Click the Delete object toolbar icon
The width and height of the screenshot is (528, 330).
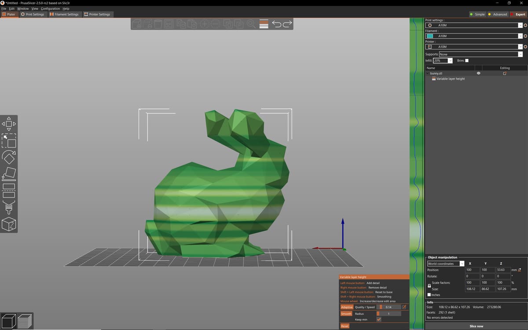(x=147, y=24)
